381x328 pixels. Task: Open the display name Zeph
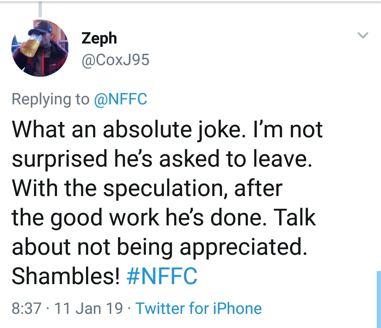(x=99, y=38)
